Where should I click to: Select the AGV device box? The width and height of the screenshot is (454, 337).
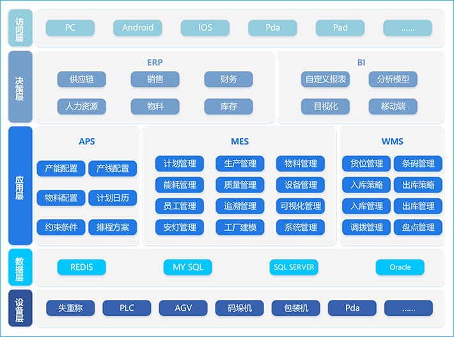183,308
